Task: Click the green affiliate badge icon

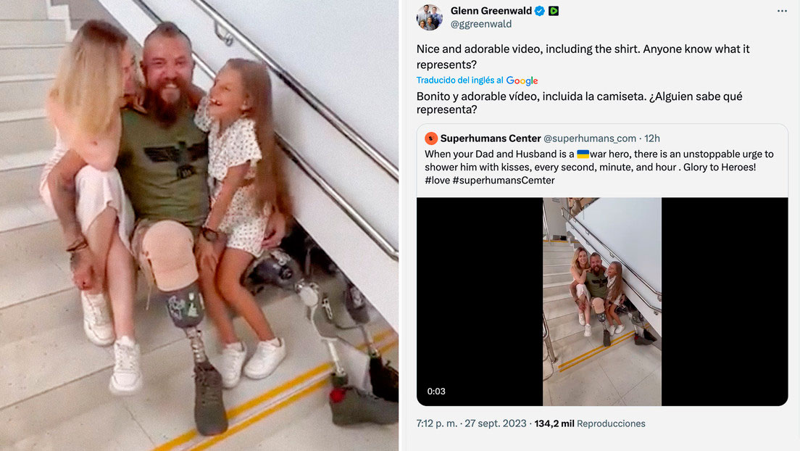Action: 554,11
